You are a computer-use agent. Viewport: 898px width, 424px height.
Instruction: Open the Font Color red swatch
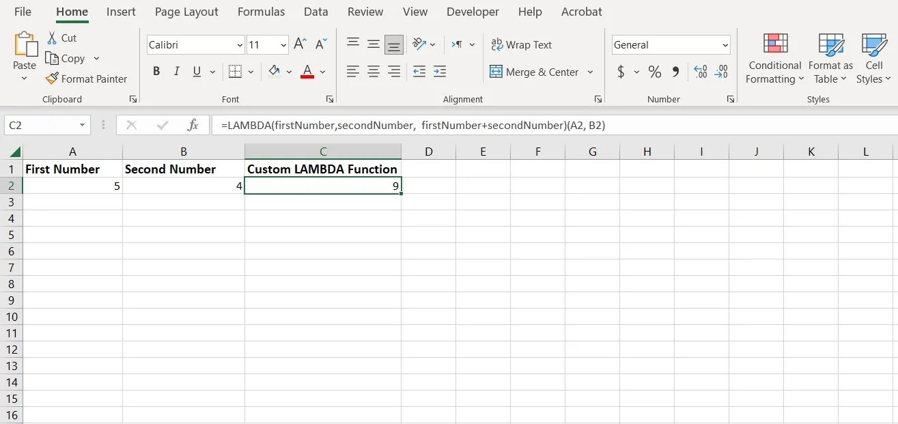click(x=307, y=71)
